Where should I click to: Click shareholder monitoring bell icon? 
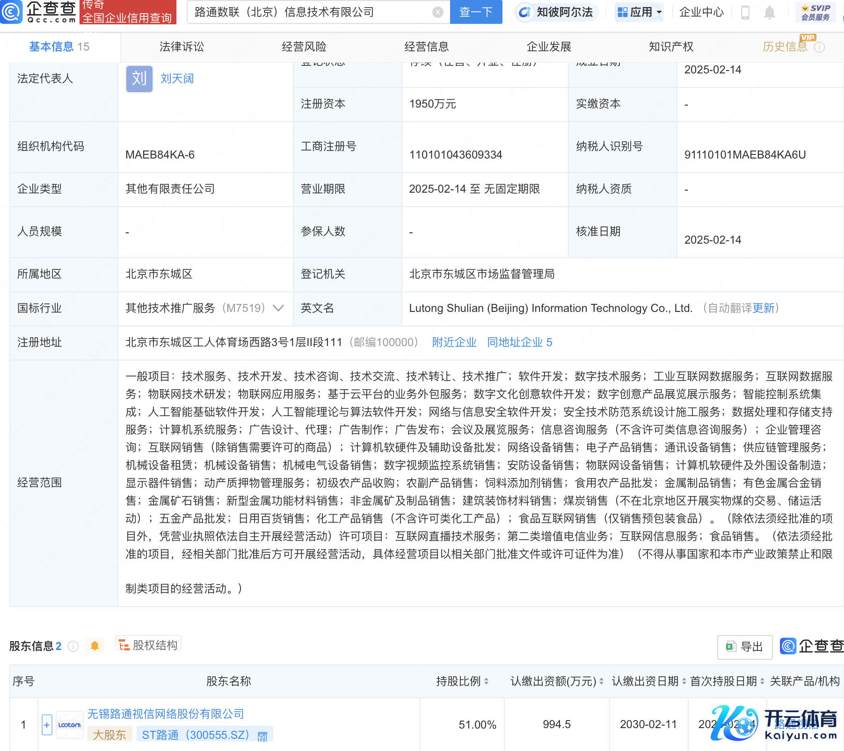pos(95,646)
